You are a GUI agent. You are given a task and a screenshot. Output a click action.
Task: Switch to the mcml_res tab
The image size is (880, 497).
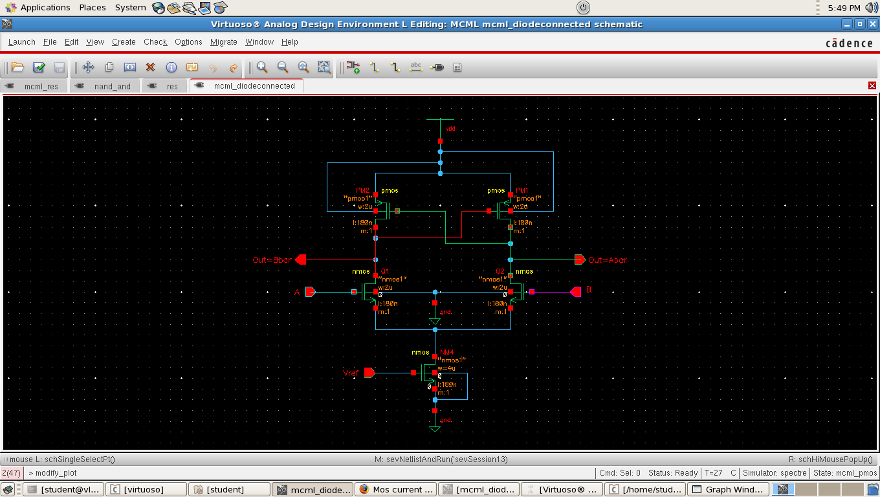point(41,86)
